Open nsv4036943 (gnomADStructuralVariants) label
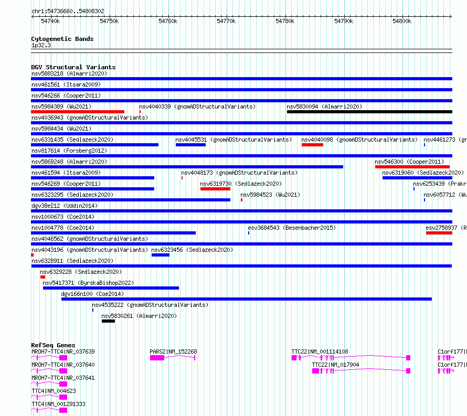Viewport: 467px width, 416px height. pos(90,118)
